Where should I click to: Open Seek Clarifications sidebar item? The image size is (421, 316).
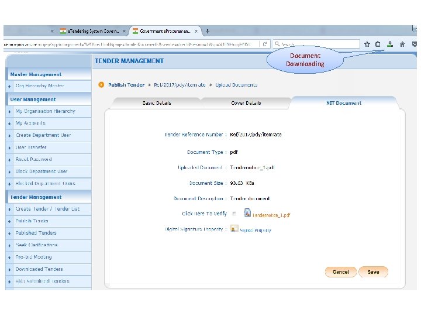tap(36, 245)
